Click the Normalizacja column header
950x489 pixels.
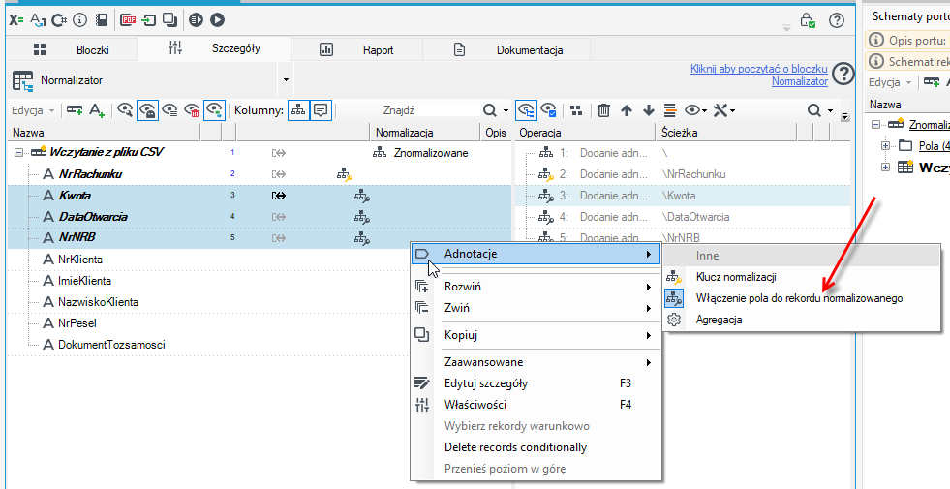(425, 133)
